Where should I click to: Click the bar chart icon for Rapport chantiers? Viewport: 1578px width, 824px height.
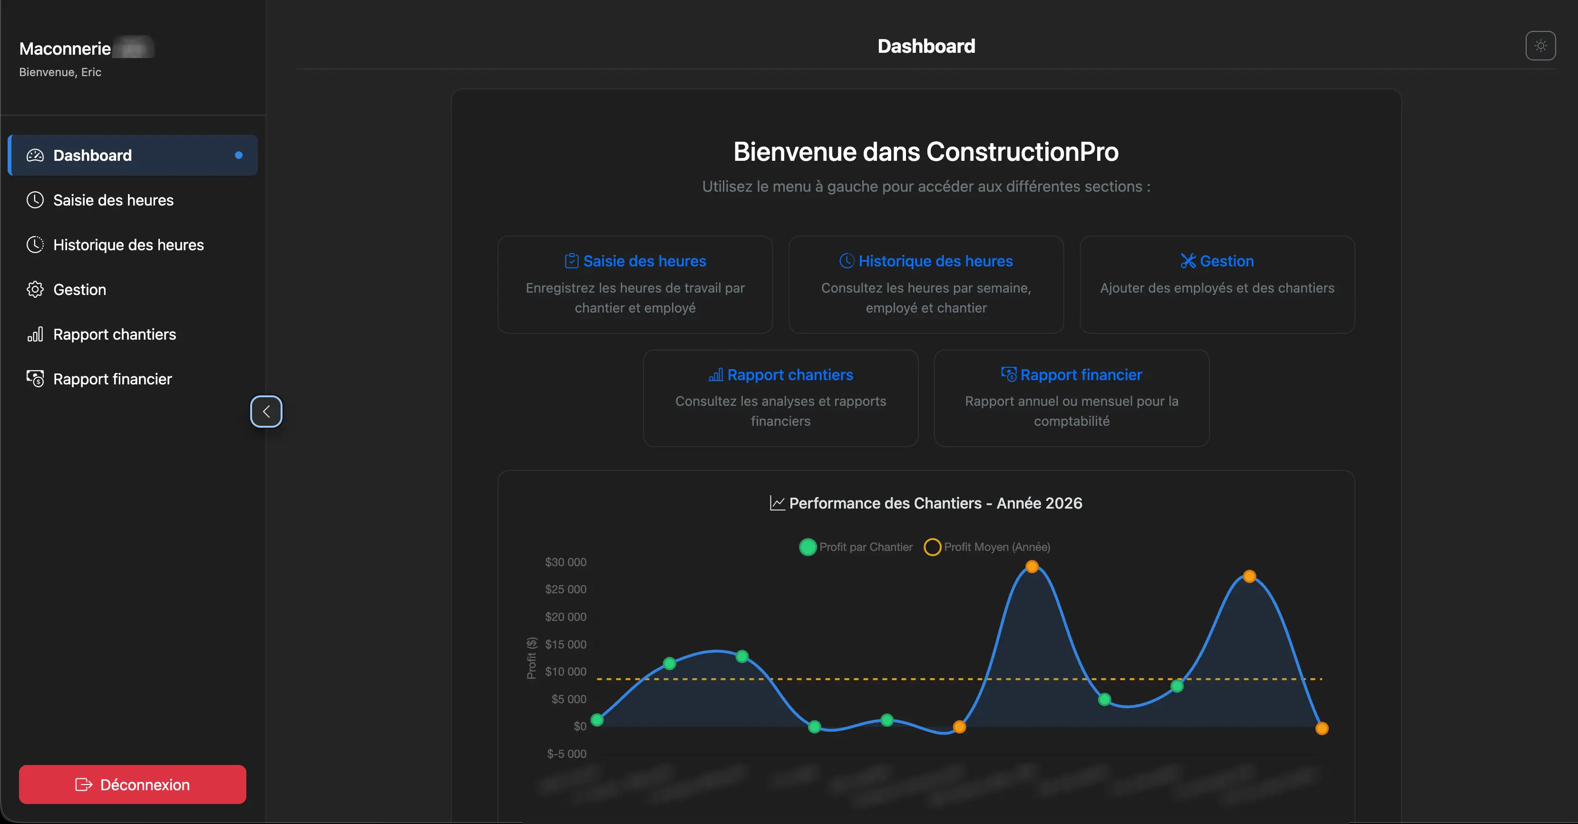35,334
